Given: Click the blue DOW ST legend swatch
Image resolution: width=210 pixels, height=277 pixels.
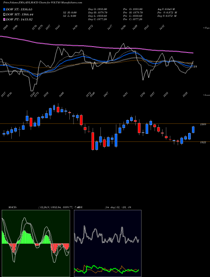Looking at the screenshot, I should pyautogui.click(x=4, y=9).
